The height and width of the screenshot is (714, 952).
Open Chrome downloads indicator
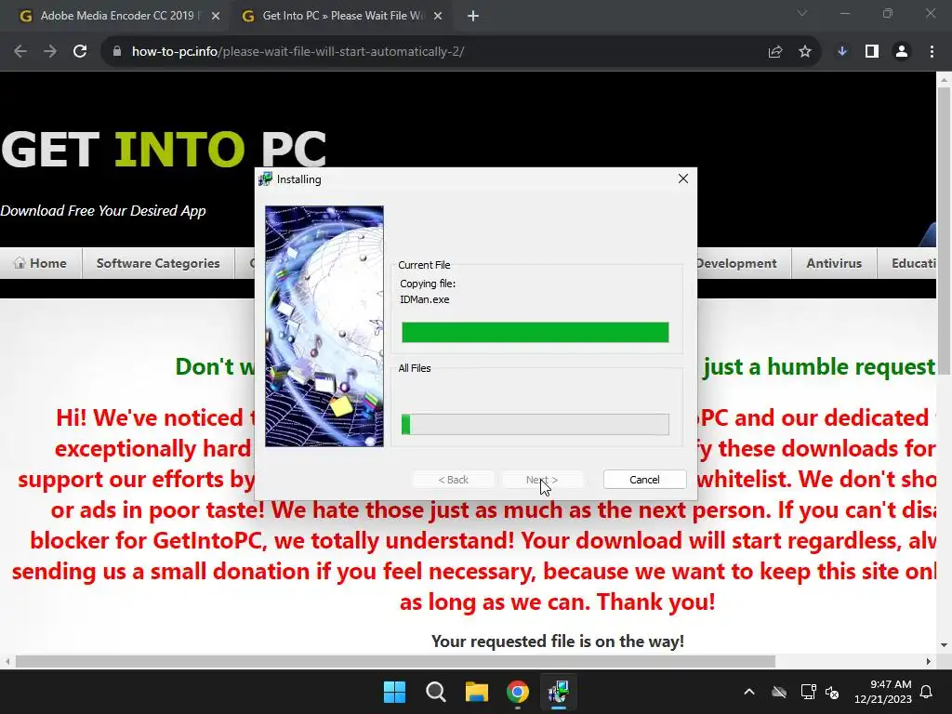click(842, 52)
